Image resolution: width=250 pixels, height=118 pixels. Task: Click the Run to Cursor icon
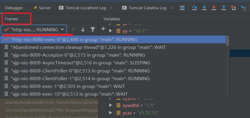coord(243,8)
